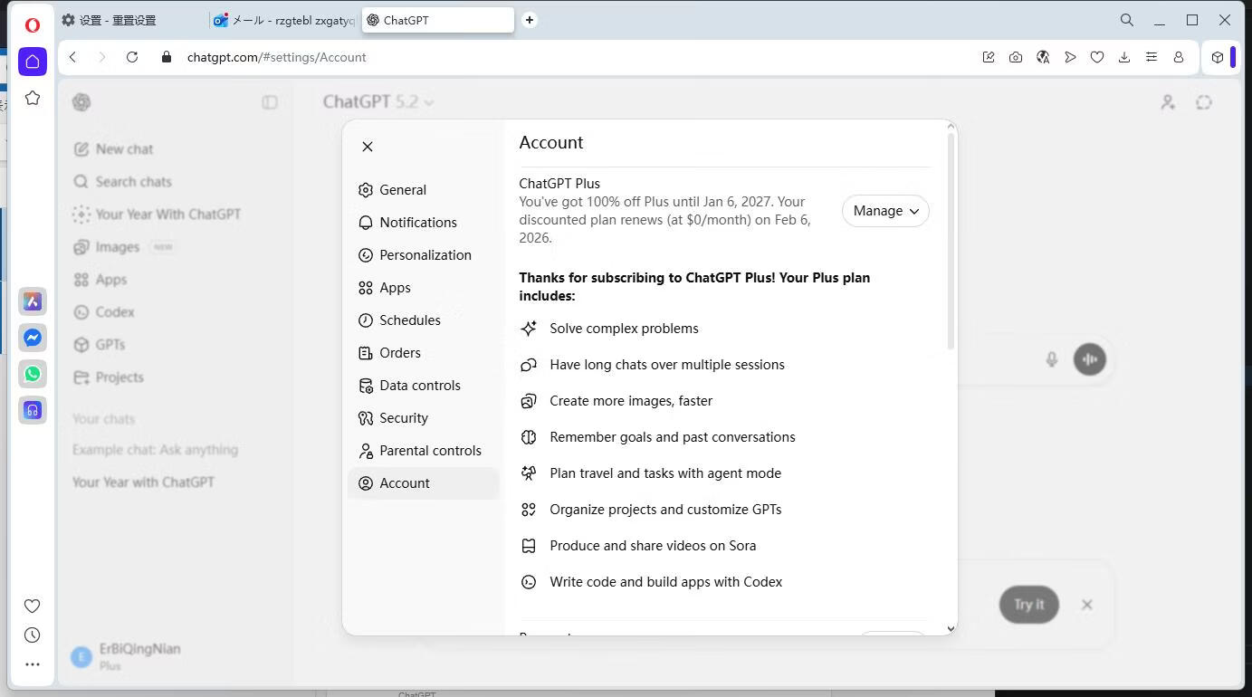The width and height of the screenshot is (1252, 697).
Task: Open Security settings section
Action: click(x=403, y=418)
